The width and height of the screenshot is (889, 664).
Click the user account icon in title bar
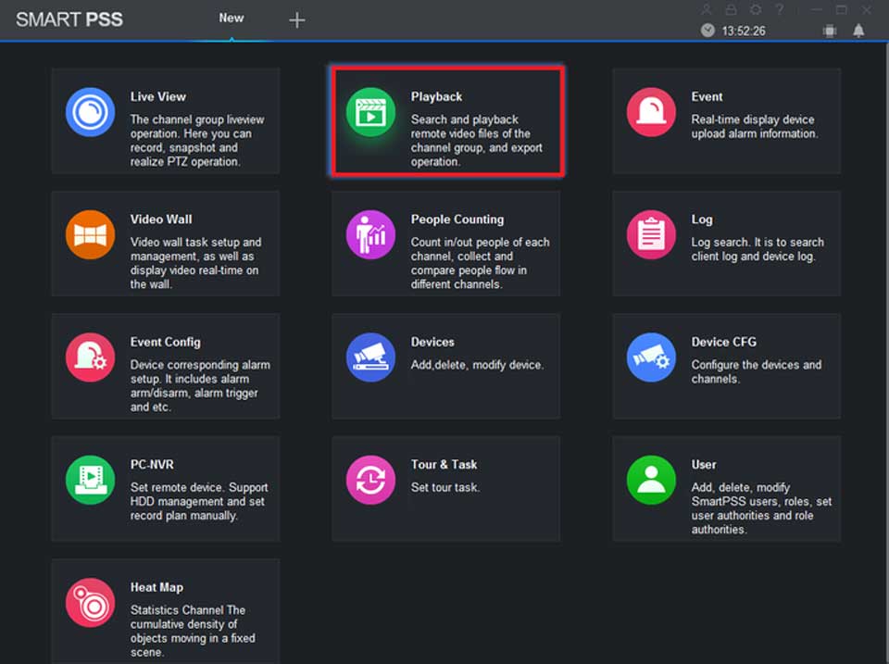click(x=707, y=9)
